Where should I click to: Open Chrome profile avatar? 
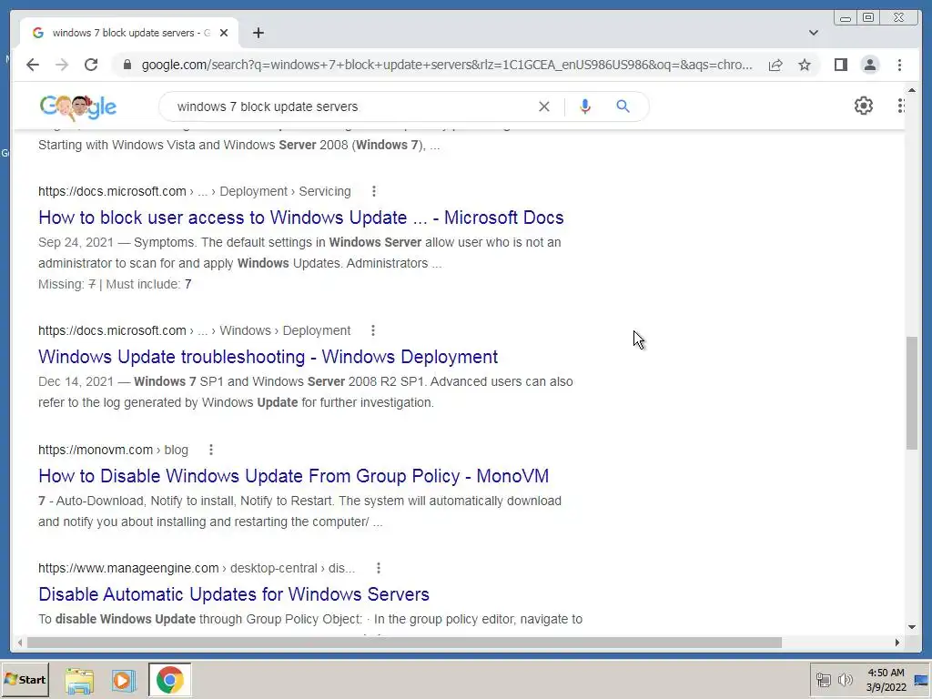(869, 65)
